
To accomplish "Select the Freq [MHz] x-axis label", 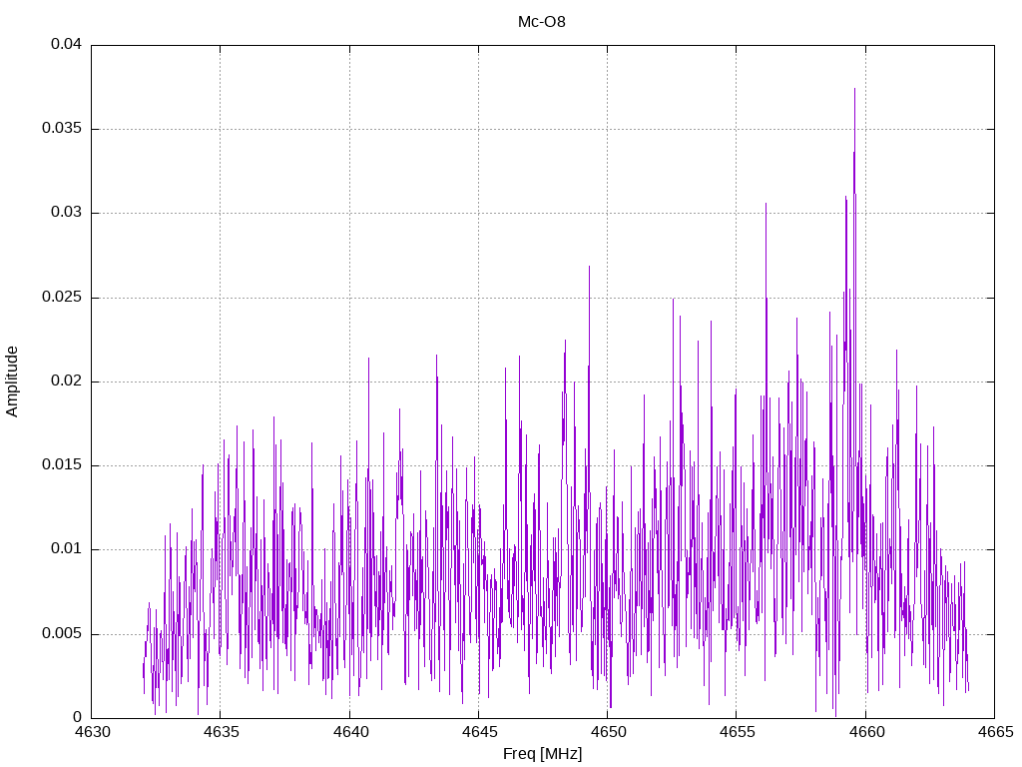I will (542, 754).
